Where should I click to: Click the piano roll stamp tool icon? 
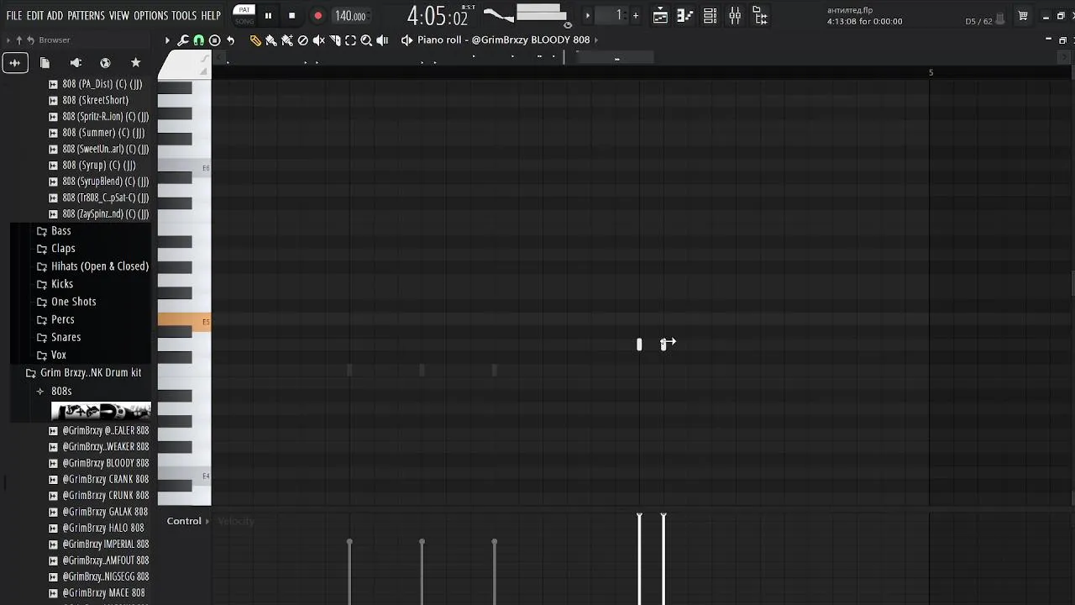[x=214, y=40]
